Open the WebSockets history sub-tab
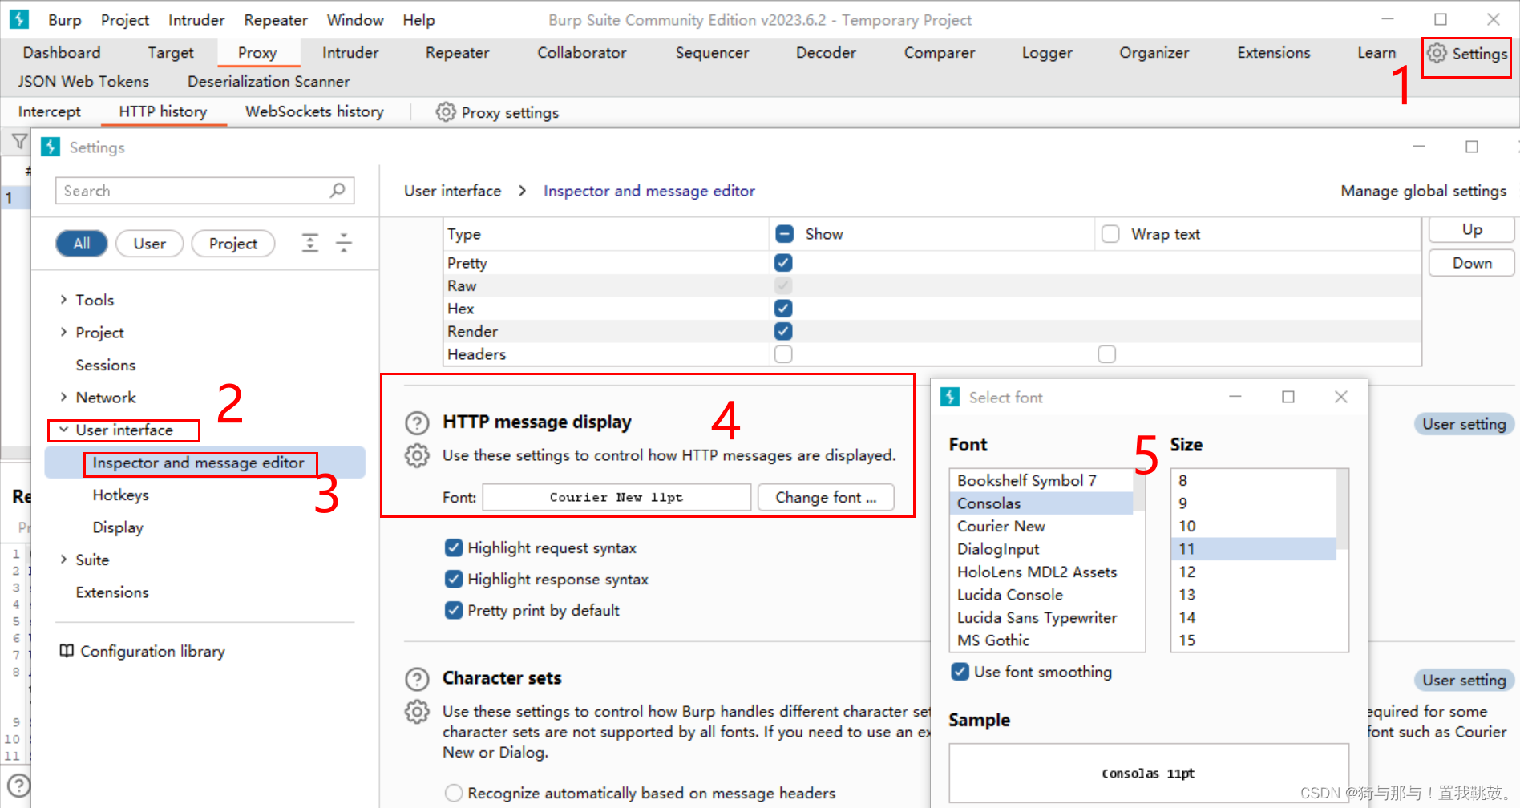The height and width of the screenshot is (808, 1520). [314, 112]
